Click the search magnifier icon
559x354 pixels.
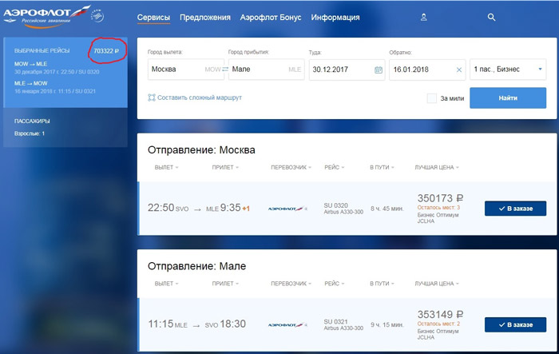(491, 17)
